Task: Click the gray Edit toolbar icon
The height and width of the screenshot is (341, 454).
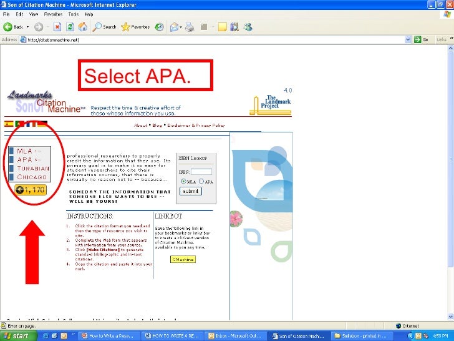Action: point(204,27)
